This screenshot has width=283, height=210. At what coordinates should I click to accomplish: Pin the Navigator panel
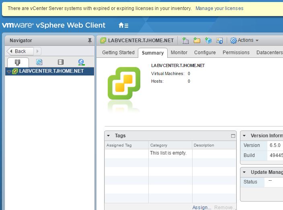coord(90,41)
